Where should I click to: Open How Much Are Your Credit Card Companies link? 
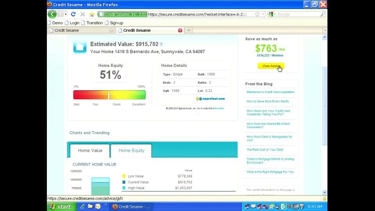click(x=268, y=113)
